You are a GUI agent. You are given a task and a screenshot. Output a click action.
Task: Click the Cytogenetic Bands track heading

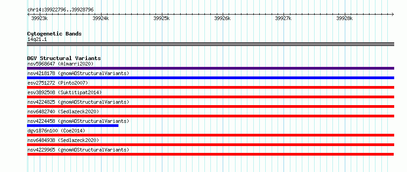tap(54, 34)
